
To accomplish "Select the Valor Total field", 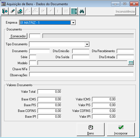I will [50, 92].
